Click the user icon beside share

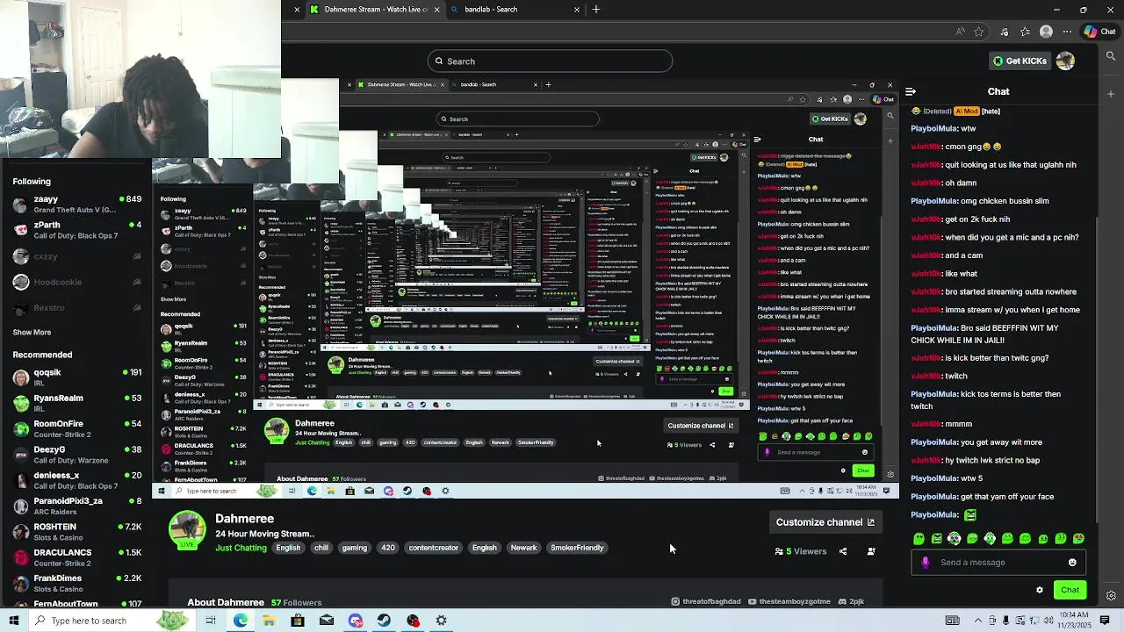click(871, 551)
